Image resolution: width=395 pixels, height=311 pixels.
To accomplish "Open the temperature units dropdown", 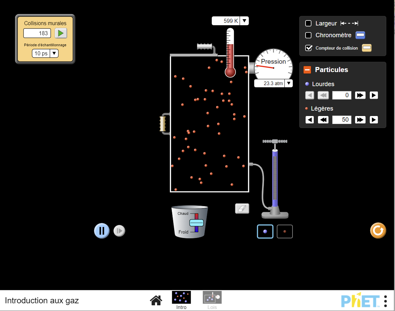I will [x=244, y=21].
